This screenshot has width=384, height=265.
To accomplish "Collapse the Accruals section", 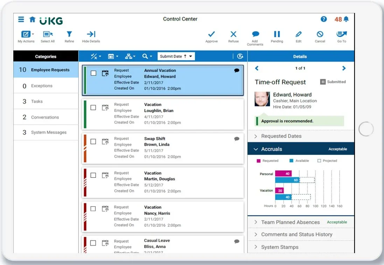I will tap(301, 149).
